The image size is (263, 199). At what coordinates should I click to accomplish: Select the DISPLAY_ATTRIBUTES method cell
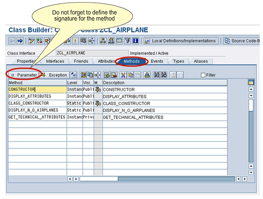click(37, 96)
